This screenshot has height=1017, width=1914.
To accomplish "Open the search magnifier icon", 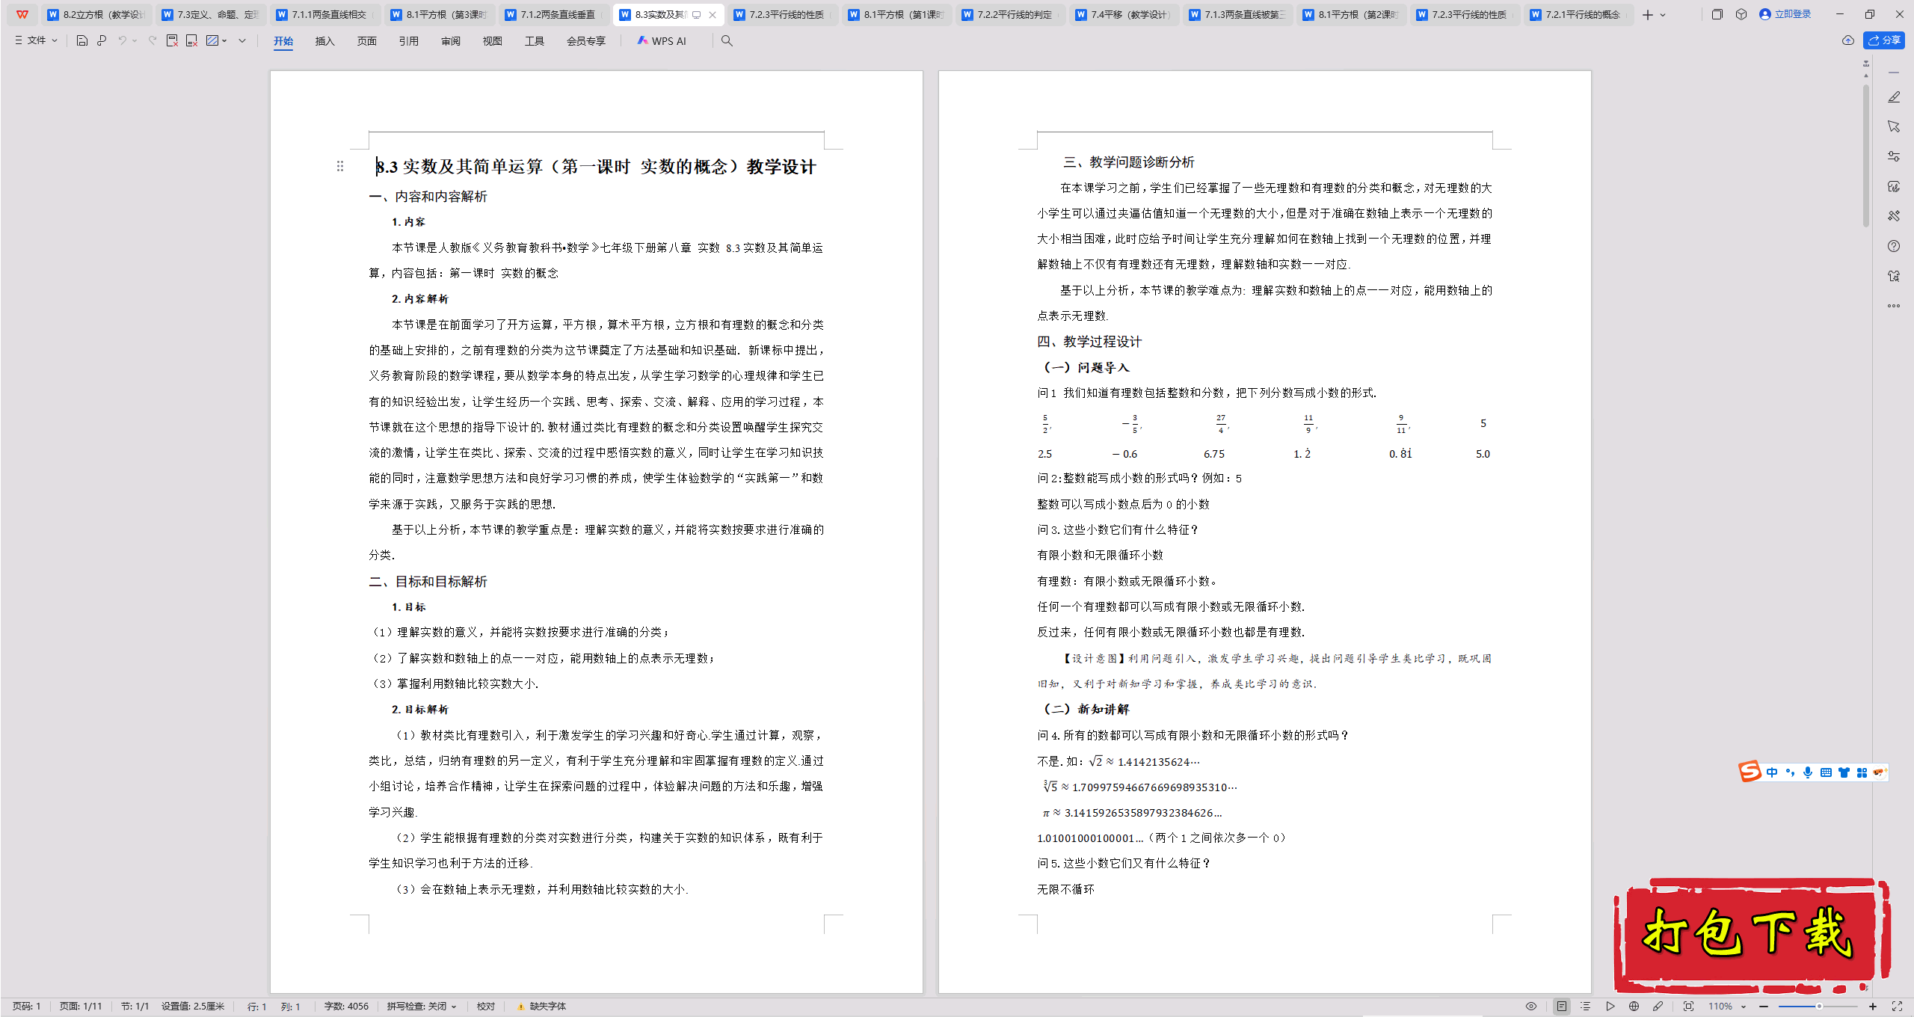I will (727, 40).
